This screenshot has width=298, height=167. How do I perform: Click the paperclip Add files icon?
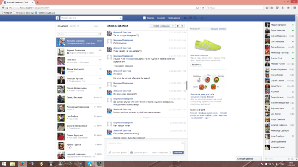tap(110, 152)
